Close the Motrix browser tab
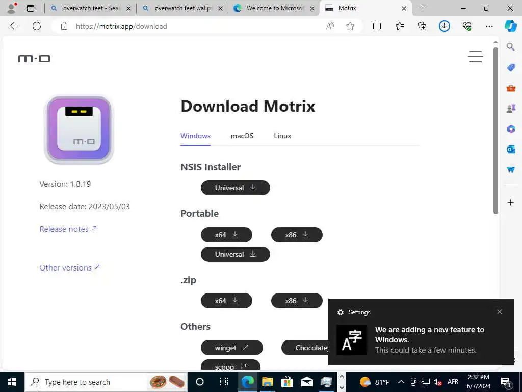Image resolution: width=522 pixels, height=392 pixels. click(x=404, y=8)
